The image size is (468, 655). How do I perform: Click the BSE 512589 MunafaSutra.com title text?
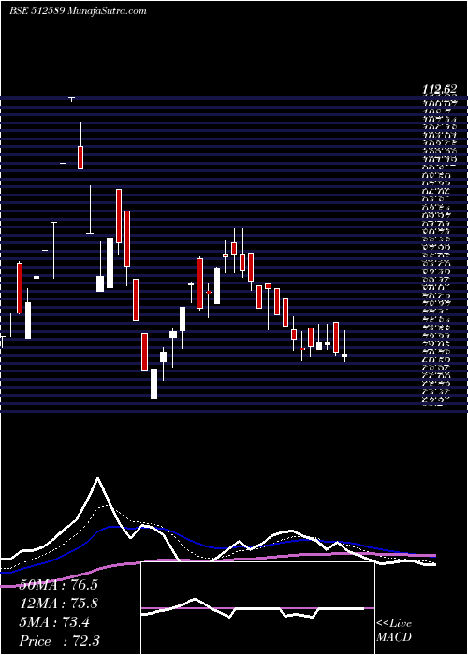[78, 11]
